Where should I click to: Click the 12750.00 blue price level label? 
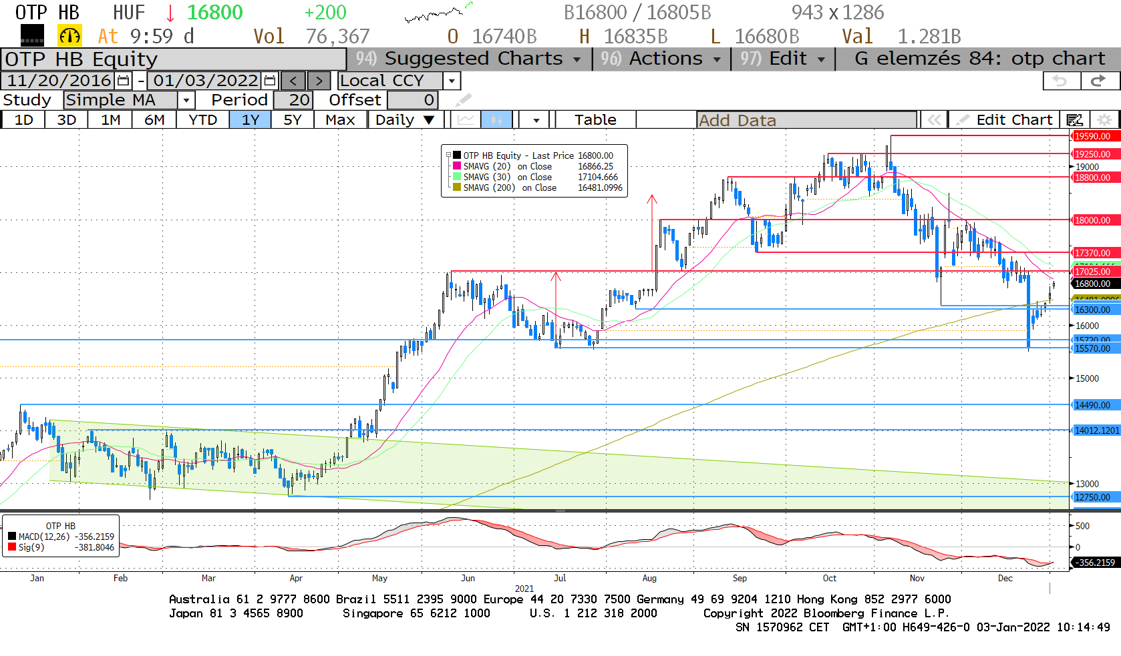click(x=1095, y=497)
